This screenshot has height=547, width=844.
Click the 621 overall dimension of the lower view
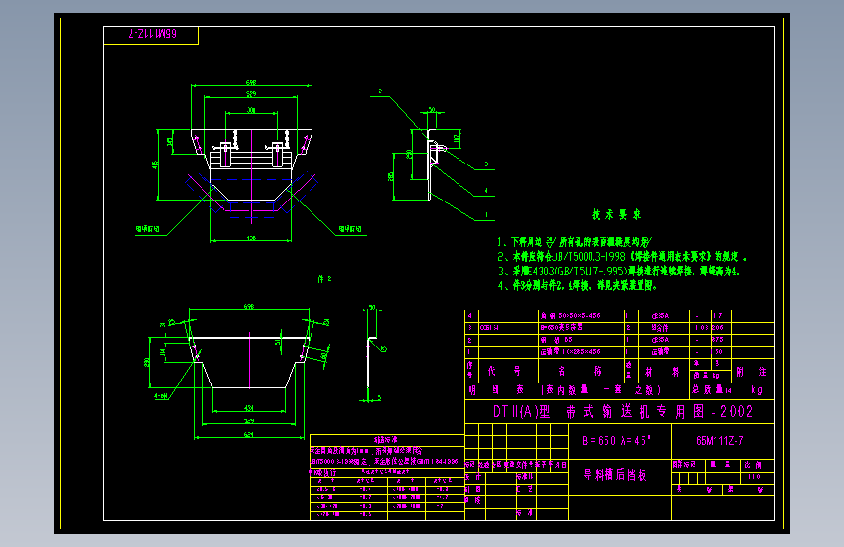click(248, 434)
